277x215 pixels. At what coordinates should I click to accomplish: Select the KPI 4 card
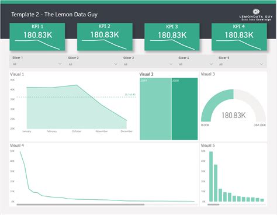pos(239,37)
